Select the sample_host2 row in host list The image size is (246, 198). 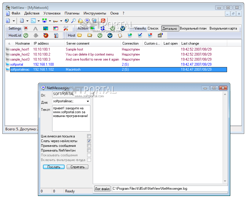click(x=116, y=54)
